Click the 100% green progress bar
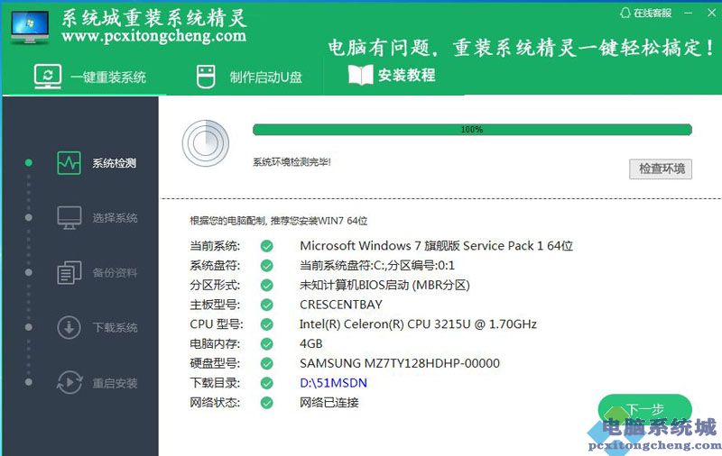 (x=472, y=130)
